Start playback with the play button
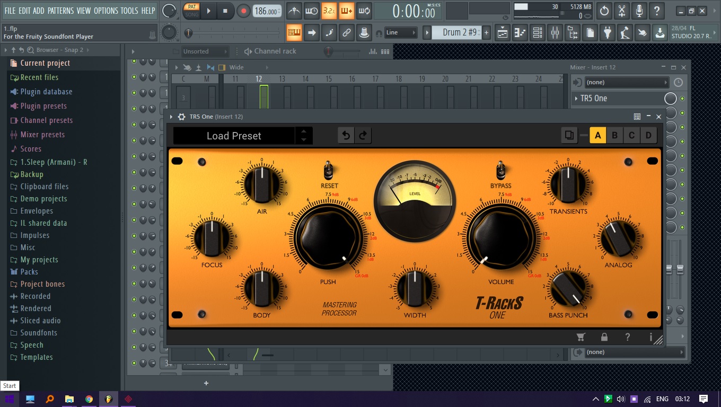 (208, 11)
